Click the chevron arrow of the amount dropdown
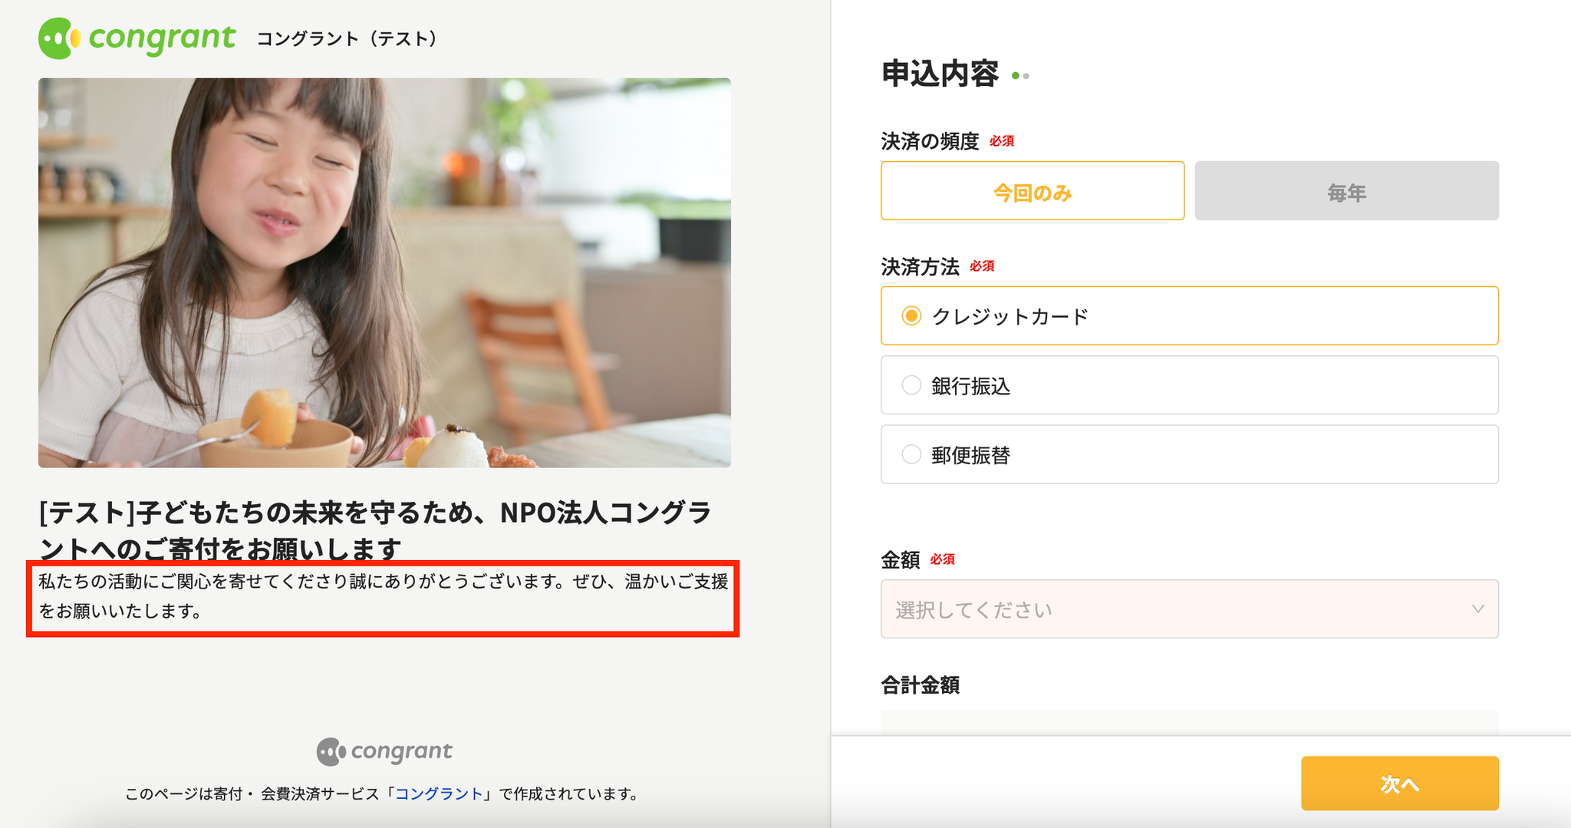 [x=1477, y=609]
